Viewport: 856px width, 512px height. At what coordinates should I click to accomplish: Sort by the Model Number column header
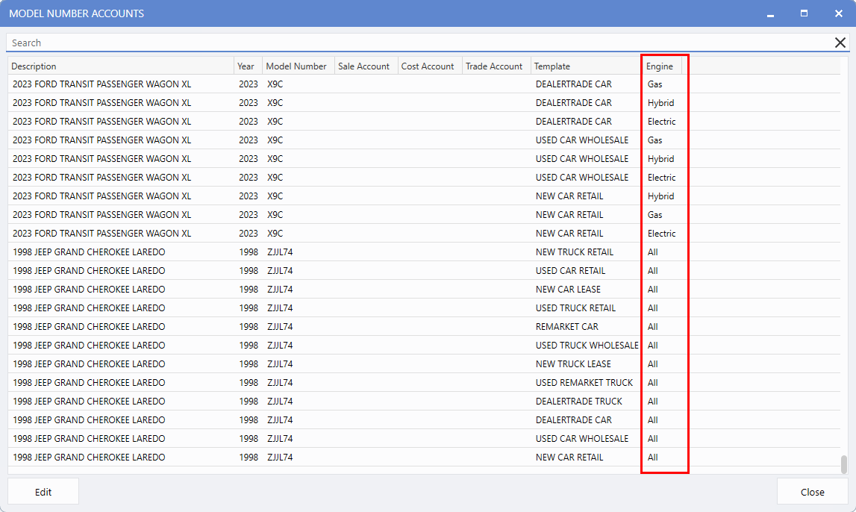pyautogui.click(x=298, y=66)
